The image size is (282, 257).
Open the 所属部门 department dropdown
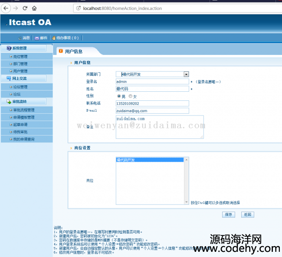(x=152, y=74)
